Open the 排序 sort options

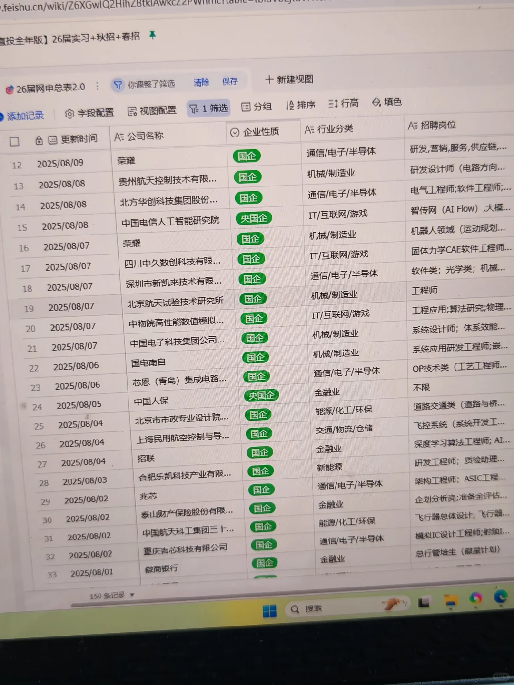[300, 105]
